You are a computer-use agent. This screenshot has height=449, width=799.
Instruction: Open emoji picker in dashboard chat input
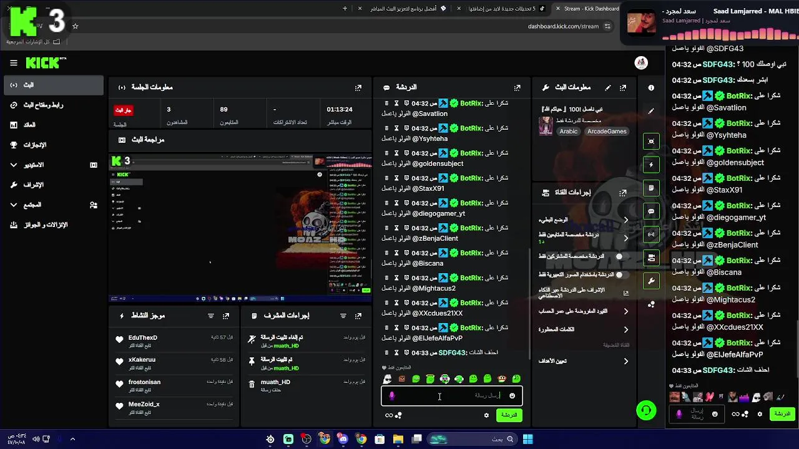coord(512,396)
